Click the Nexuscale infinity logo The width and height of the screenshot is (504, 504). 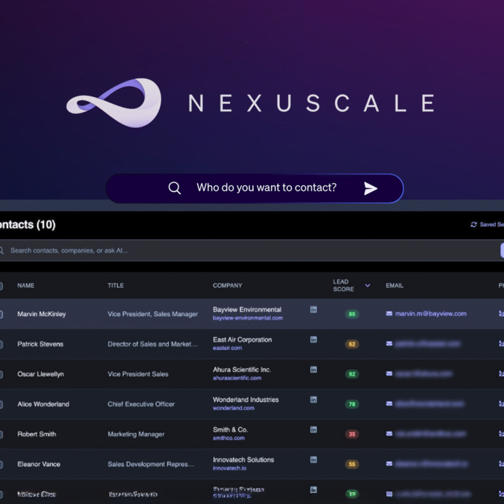point(114,103)
